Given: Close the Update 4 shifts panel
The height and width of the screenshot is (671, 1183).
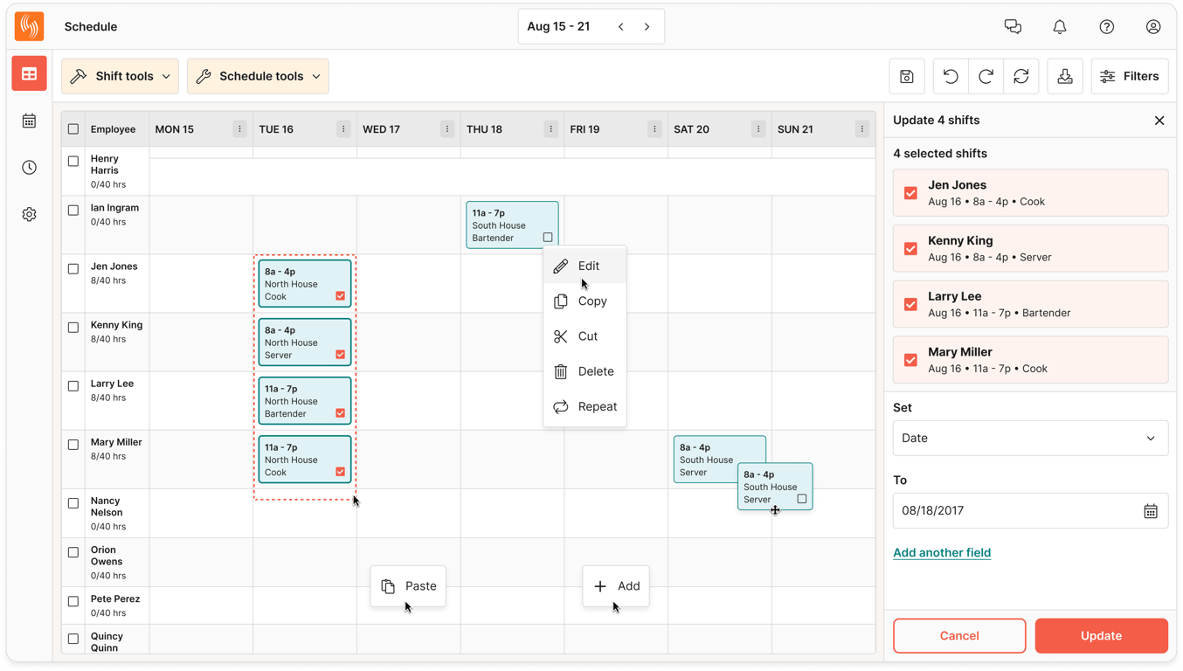Looking at the screenshot, I should [1159, 121].
